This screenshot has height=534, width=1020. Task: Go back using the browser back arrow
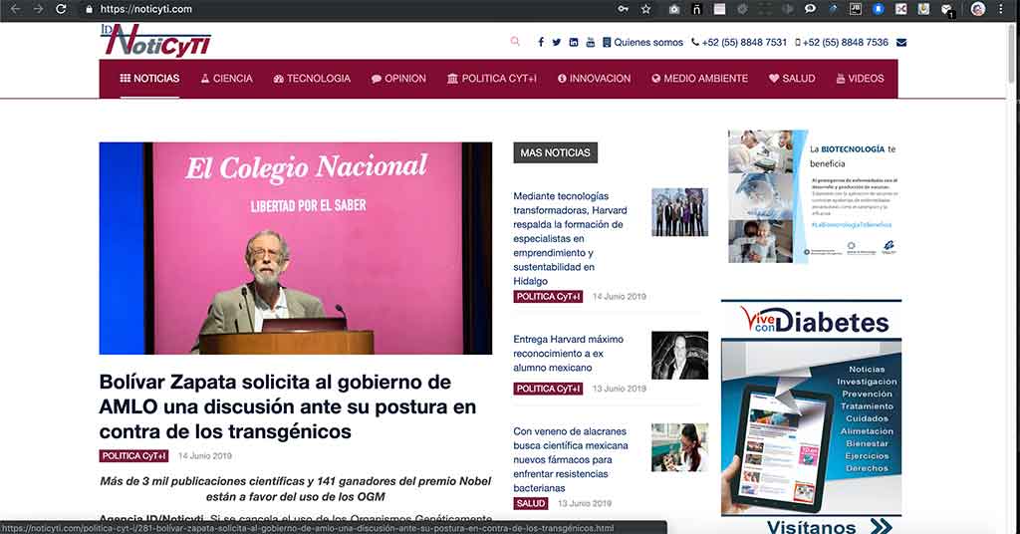(16, 9)
